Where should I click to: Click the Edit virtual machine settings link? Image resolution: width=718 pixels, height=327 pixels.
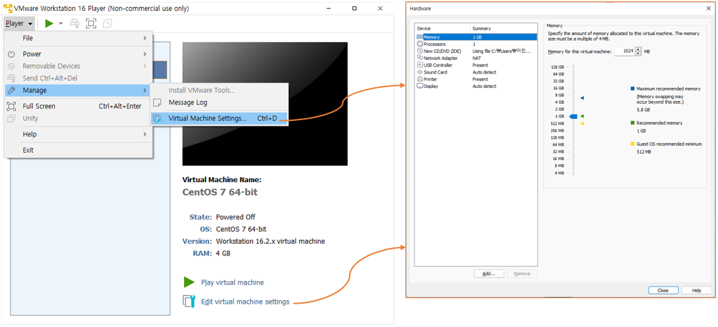click(245, 302)
